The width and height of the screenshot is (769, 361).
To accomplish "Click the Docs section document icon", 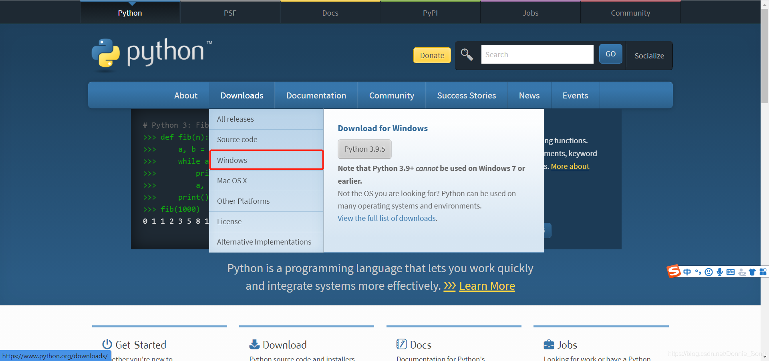I will click(401, 344).
